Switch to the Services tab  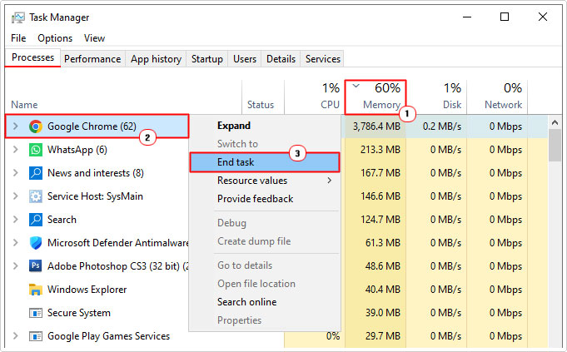(323, 59)
